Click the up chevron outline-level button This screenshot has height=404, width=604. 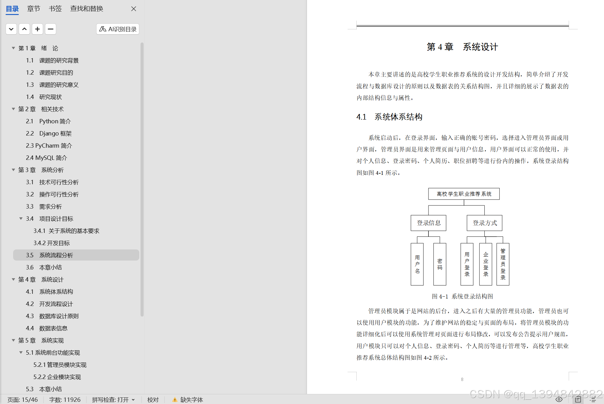(24, 29)
